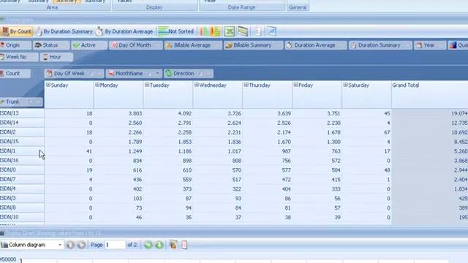Viewport: 468px width, 263px height.
Task: Select the ISDN/7 row header
Action: pyautogui.click(x=22, y=179)
